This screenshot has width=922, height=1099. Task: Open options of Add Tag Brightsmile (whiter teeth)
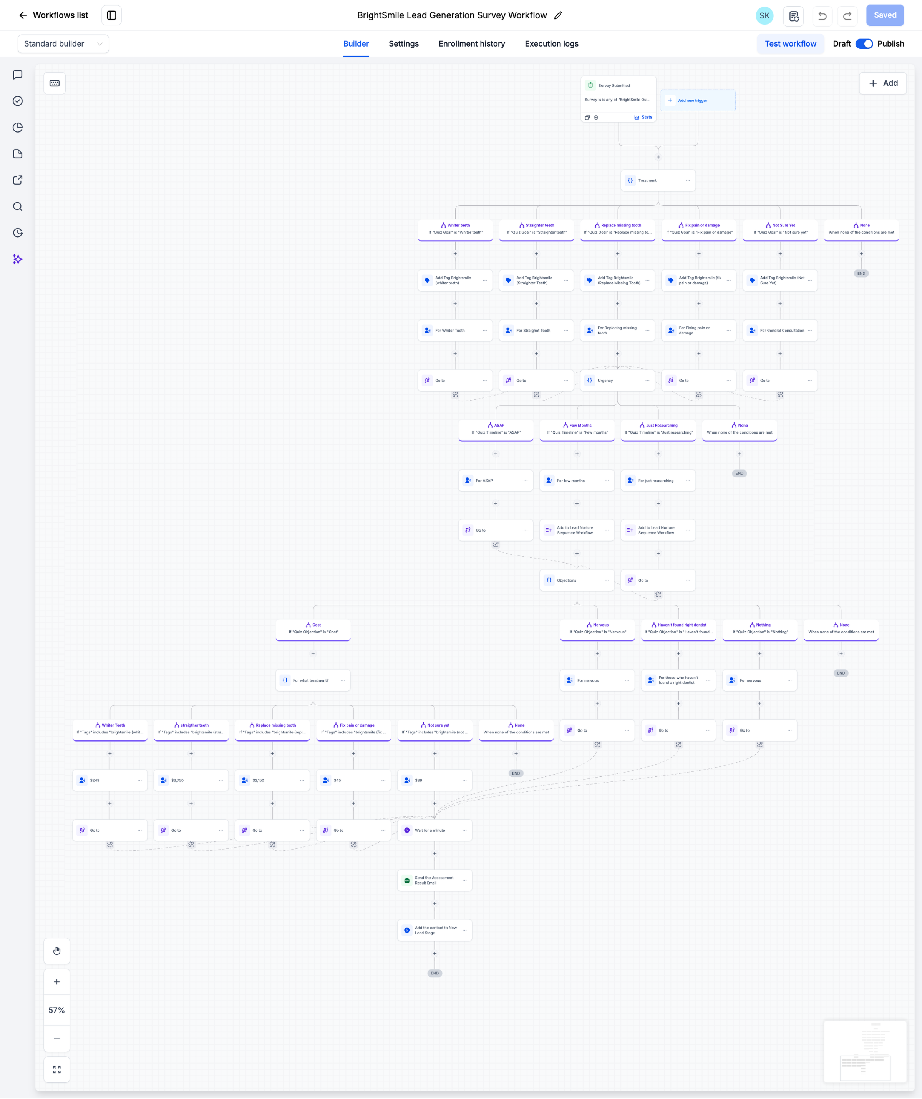[485, 281]
